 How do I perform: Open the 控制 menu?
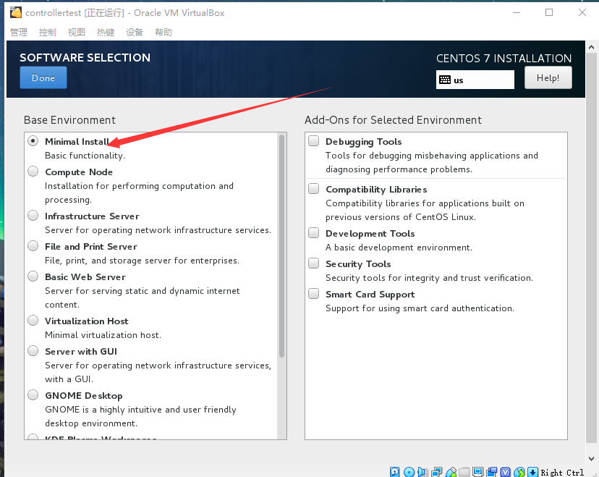47,32
